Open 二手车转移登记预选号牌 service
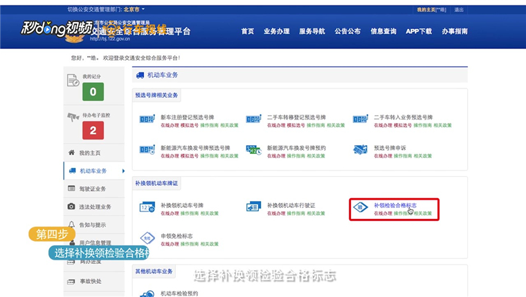 (296, 117)
